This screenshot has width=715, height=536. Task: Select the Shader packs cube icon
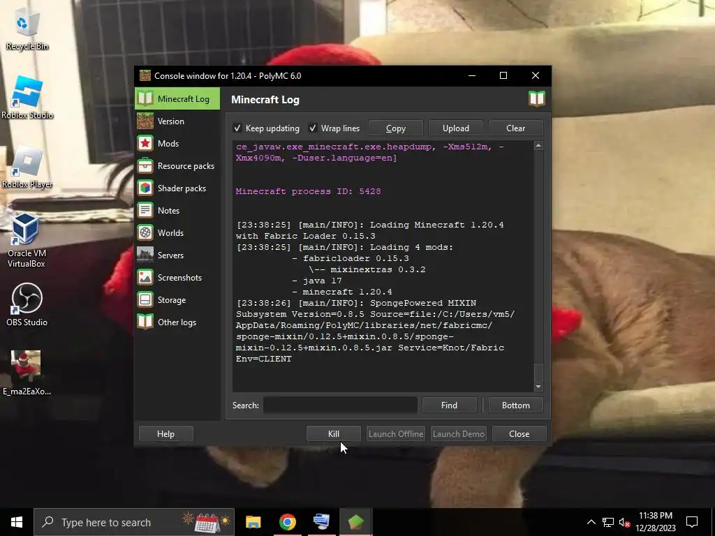point(145,188)
